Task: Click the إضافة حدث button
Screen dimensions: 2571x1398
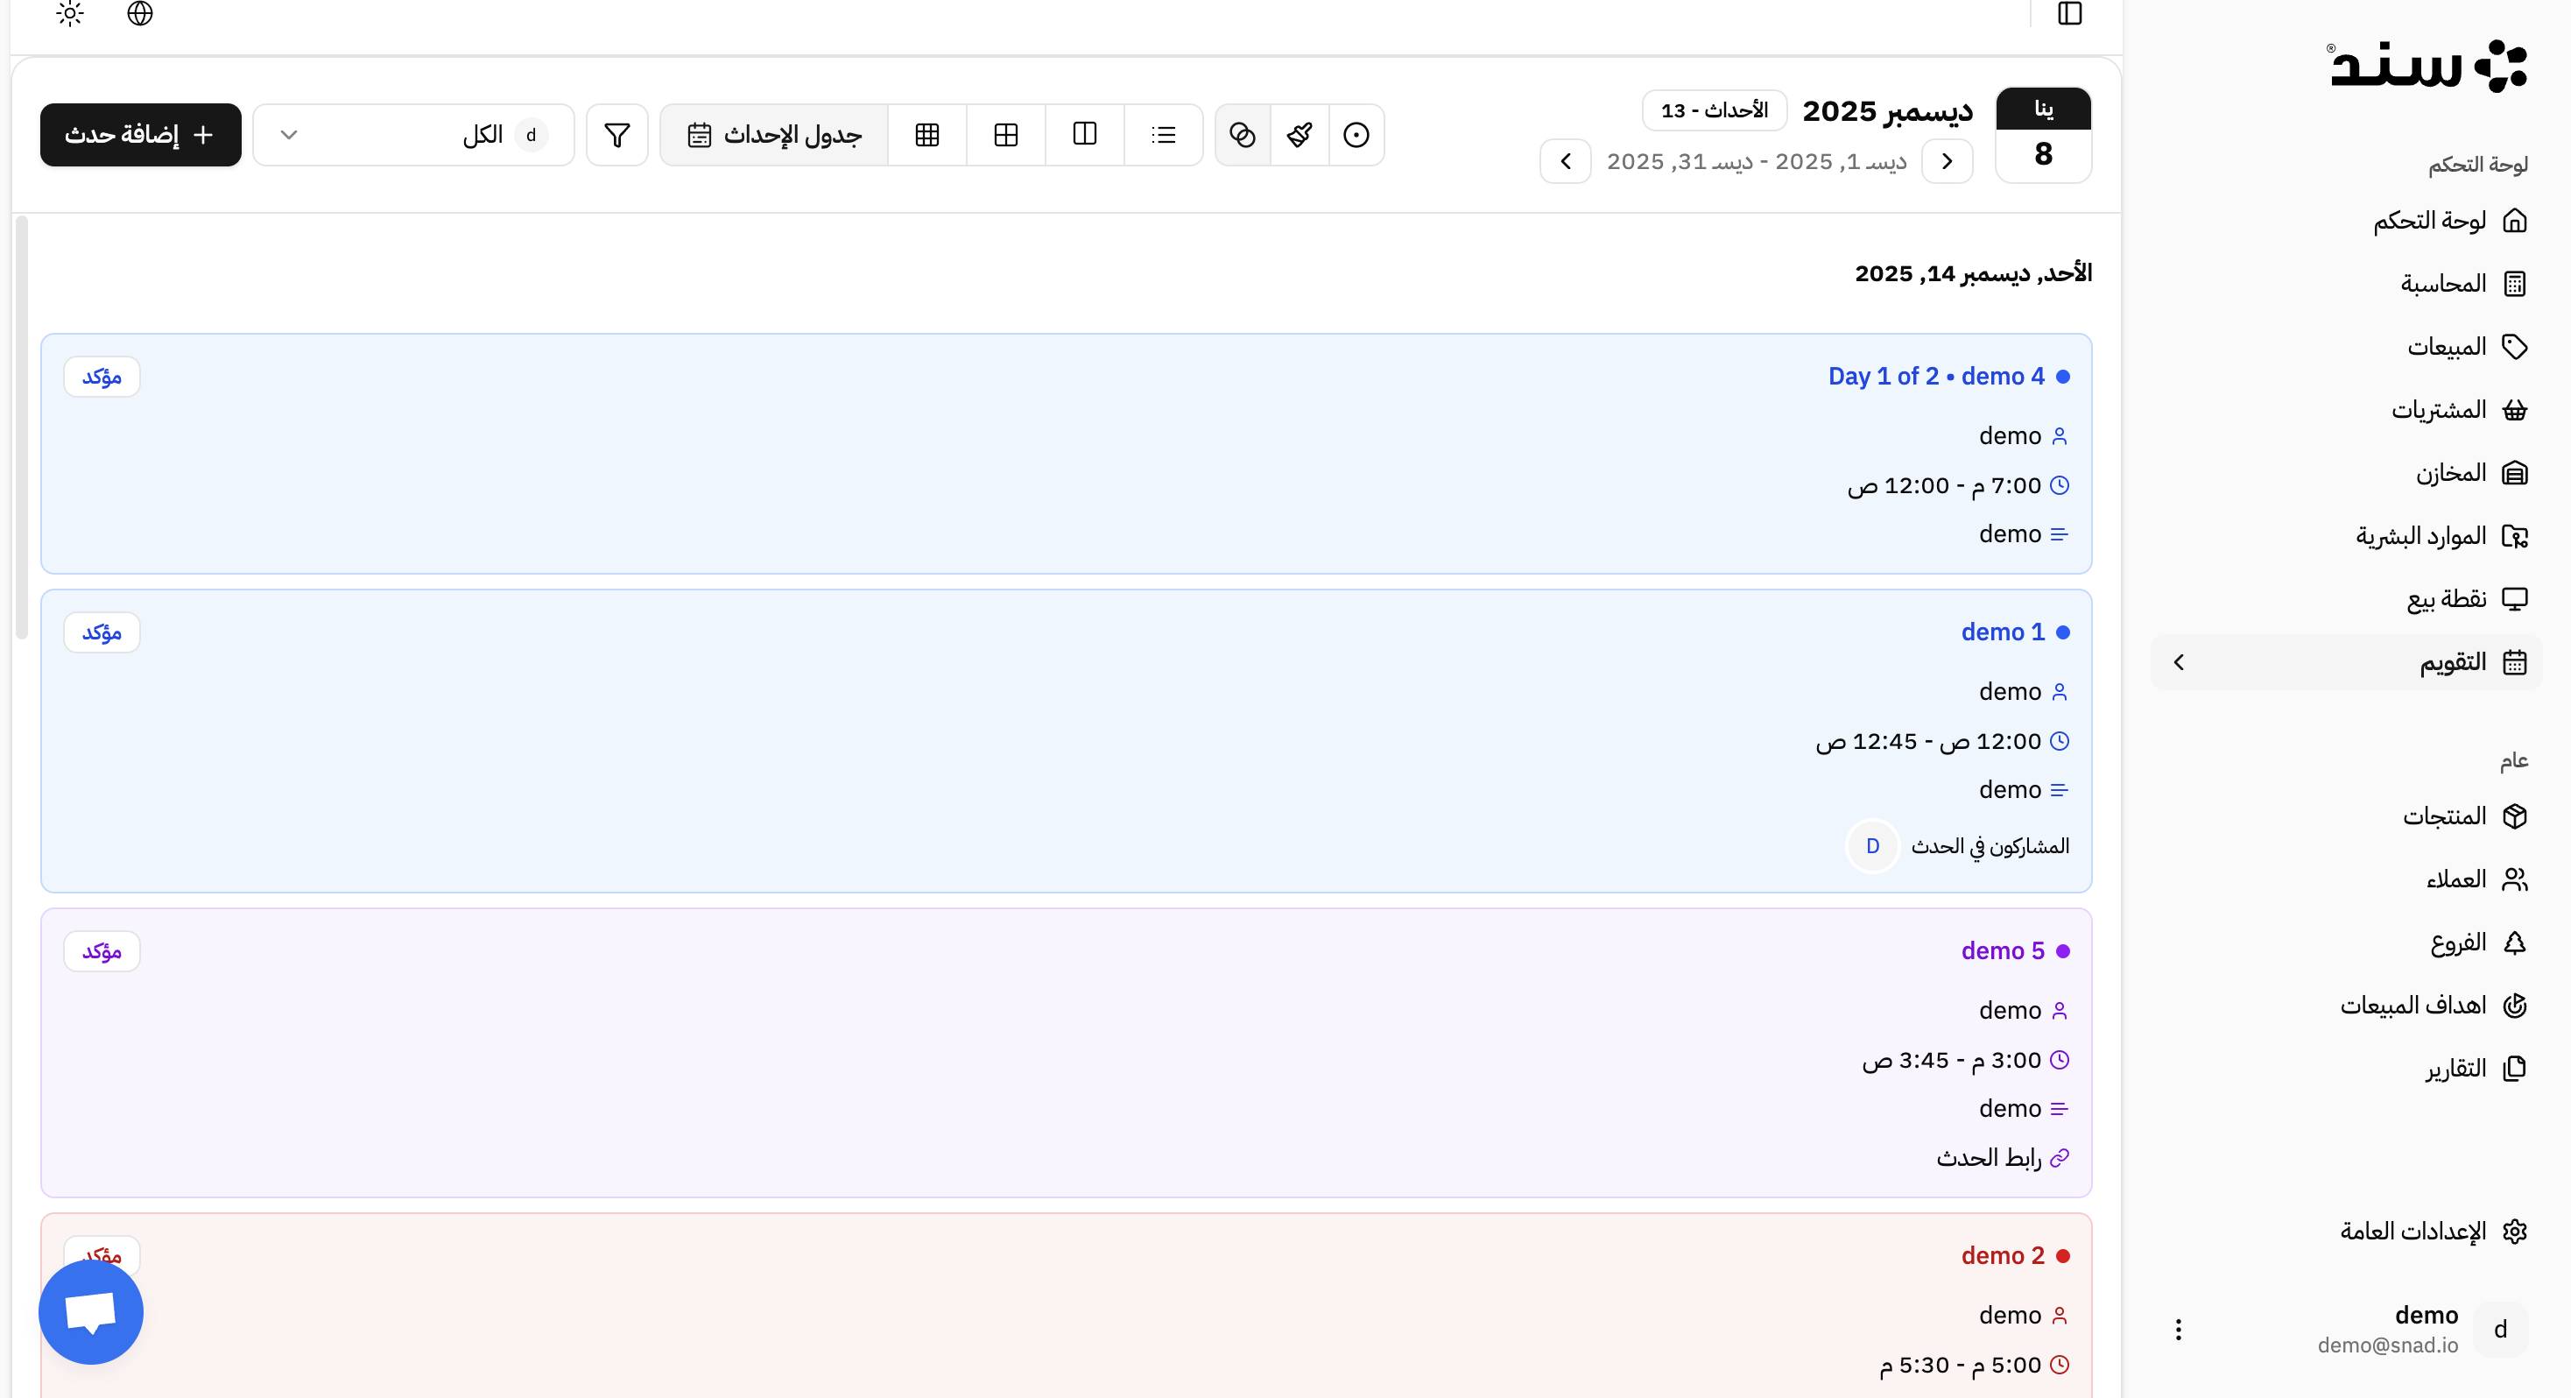Action: click(x=141, y=135)
